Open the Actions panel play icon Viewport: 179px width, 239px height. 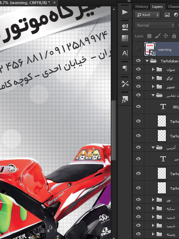click(x=125, y=12)
